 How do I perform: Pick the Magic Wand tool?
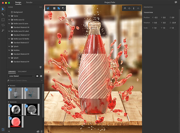coord(3,31)
